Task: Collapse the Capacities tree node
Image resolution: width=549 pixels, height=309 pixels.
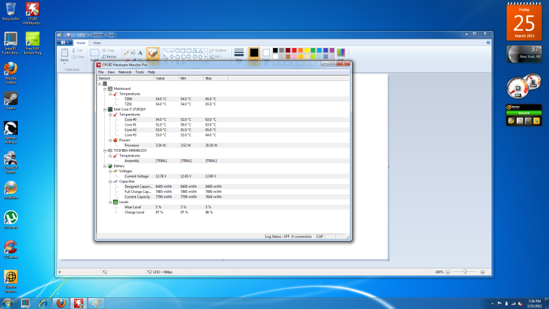Action: tap(110, 181)
